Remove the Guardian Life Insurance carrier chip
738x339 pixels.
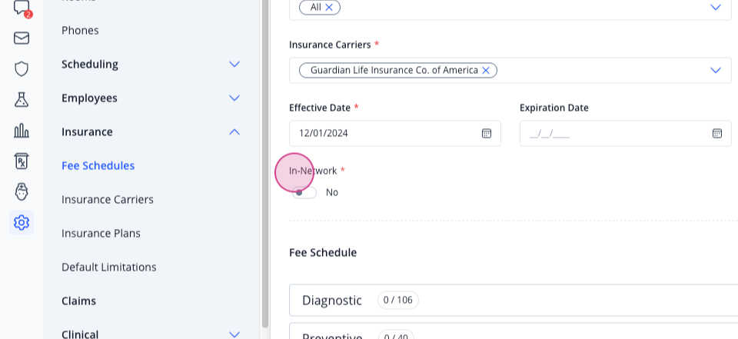click(486, 70)
